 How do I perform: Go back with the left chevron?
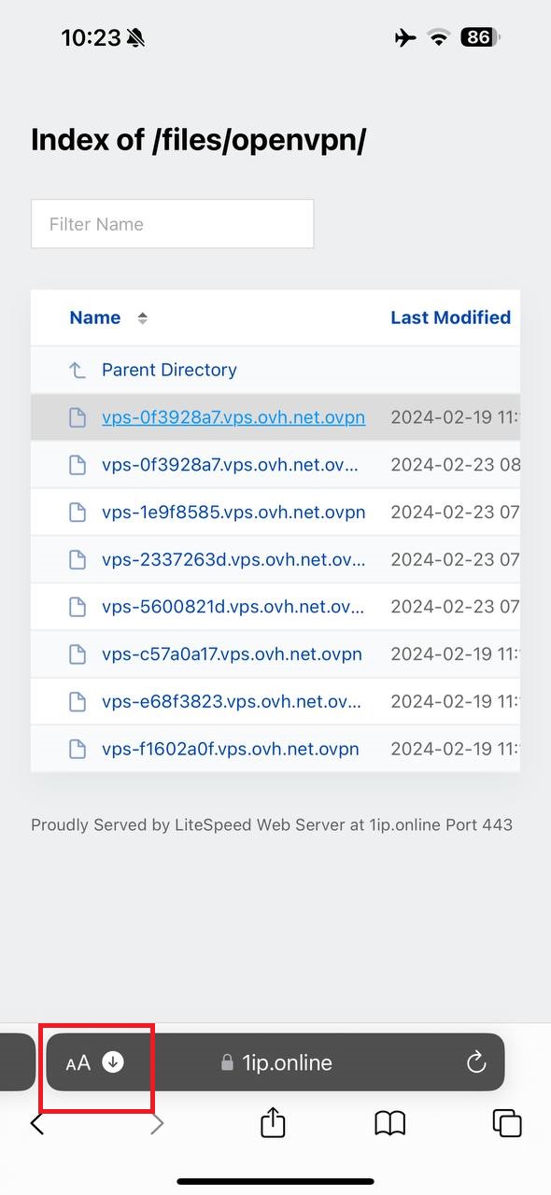(37, 1123)
